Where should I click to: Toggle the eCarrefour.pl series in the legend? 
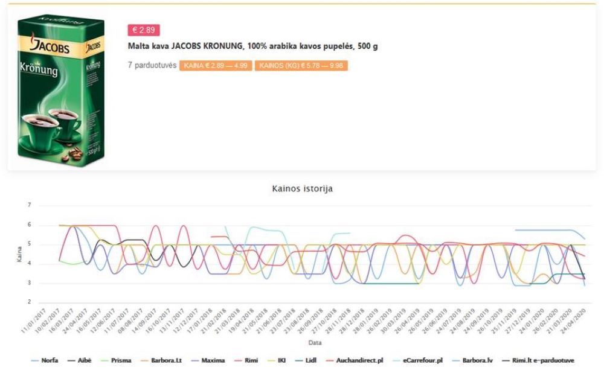tap(418, 361)
